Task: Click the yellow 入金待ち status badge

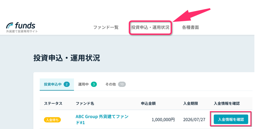Action: pyautogui.click(x=52, y=120)
